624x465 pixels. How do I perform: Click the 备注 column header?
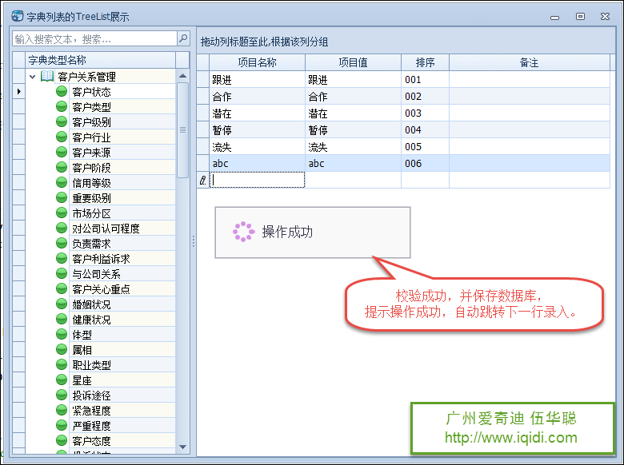[x=529, y=62]
